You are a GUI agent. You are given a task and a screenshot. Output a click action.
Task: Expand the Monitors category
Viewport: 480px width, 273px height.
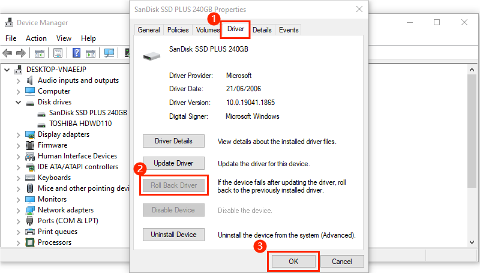tap(19, 200)
